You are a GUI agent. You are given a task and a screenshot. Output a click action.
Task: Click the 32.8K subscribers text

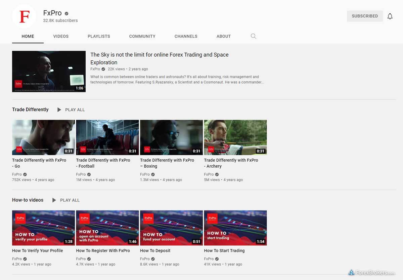60,20
